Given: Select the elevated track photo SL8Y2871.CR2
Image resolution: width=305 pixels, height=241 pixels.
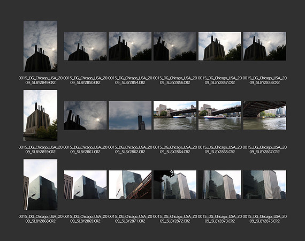Looking at the screenshot, I should pyautogui.click(x=130, y=185).
